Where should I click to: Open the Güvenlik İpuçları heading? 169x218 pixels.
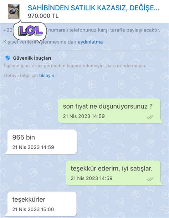pos(32,58)
